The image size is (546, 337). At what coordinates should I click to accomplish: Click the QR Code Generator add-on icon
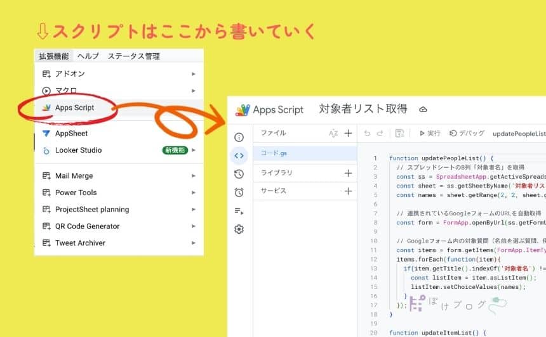tap(46, 226)
